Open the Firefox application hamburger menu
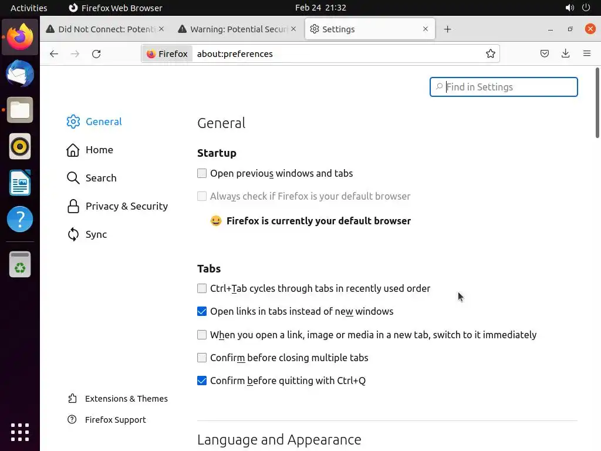 [x=587, y=54]
